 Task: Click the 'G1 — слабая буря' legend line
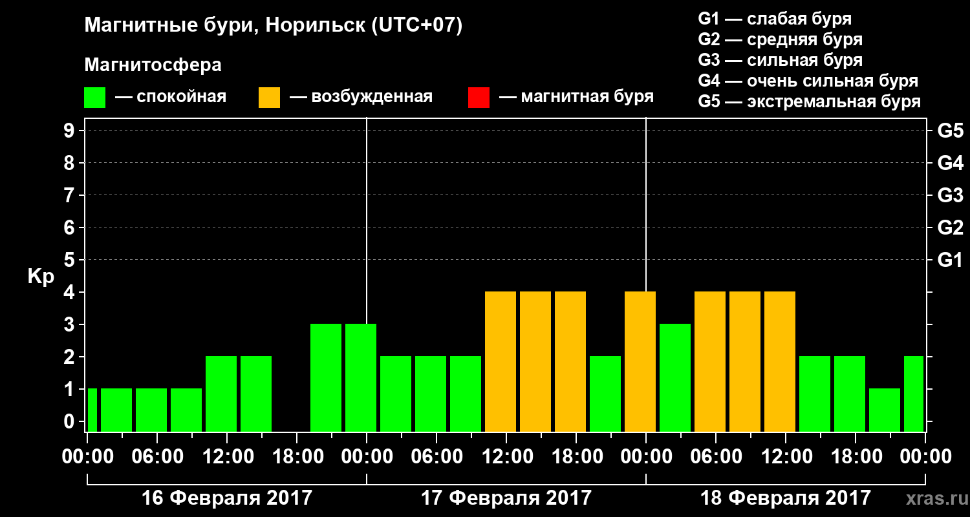coord(775,18)
